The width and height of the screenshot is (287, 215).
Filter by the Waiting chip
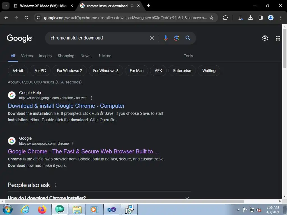coord(209,71)
